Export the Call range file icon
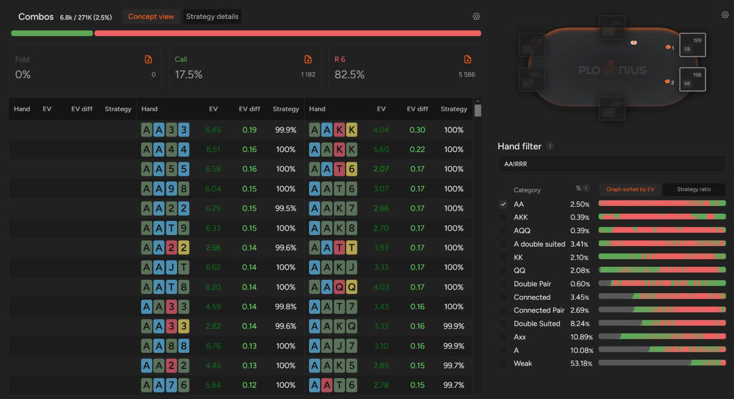The height and width of the screenshot is (399, 734). 308,59
